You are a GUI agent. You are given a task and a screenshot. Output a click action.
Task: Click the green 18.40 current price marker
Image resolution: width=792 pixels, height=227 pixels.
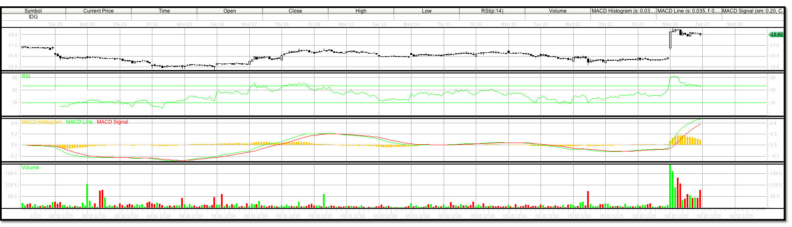tap(776, 34)
